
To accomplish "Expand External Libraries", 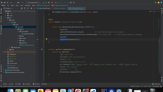I will 4,70.
